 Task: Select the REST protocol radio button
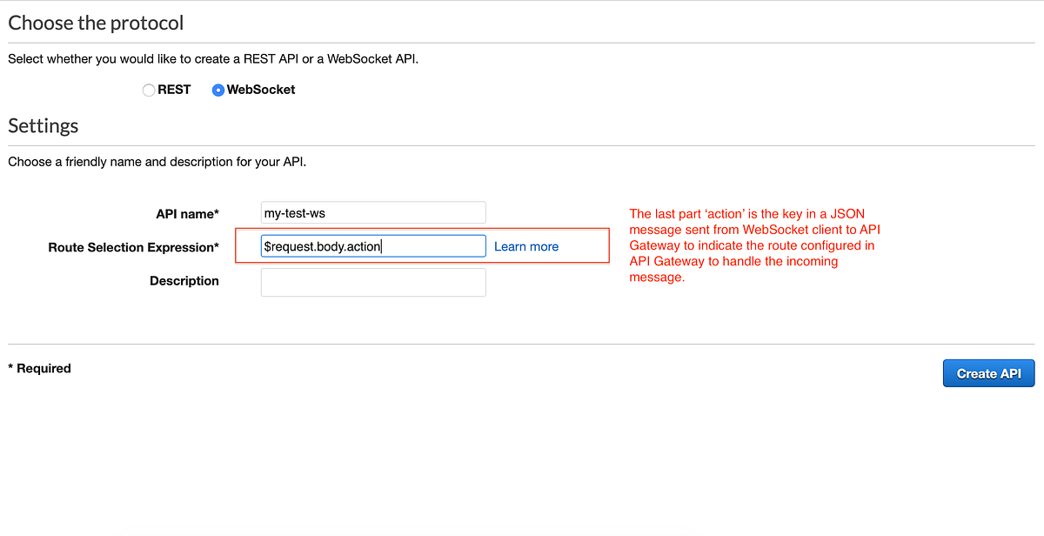pos(149,90)
